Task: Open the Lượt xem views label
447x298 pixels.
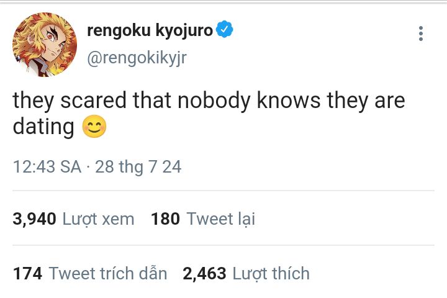Action: pos(98,219)
